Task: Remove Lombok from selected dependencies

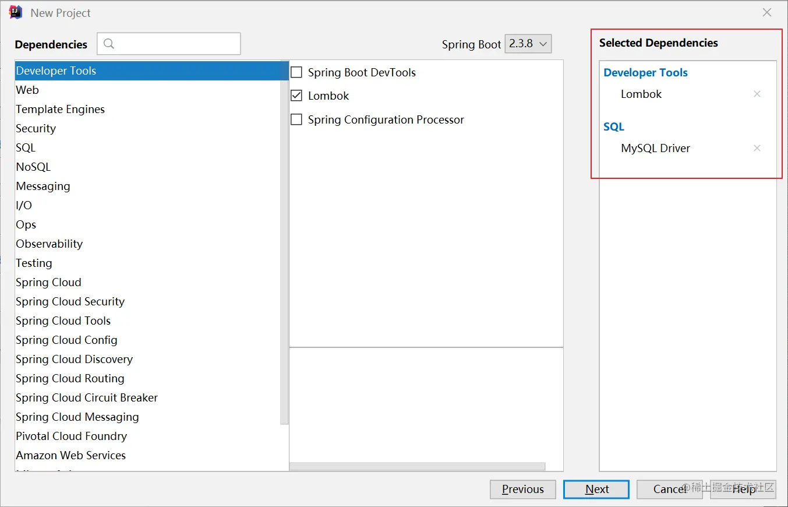Action: [x=757, y=94]
